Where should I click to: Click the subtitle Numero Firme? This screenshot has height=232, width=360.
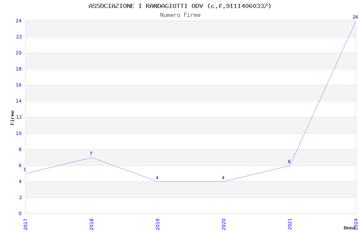180,15
